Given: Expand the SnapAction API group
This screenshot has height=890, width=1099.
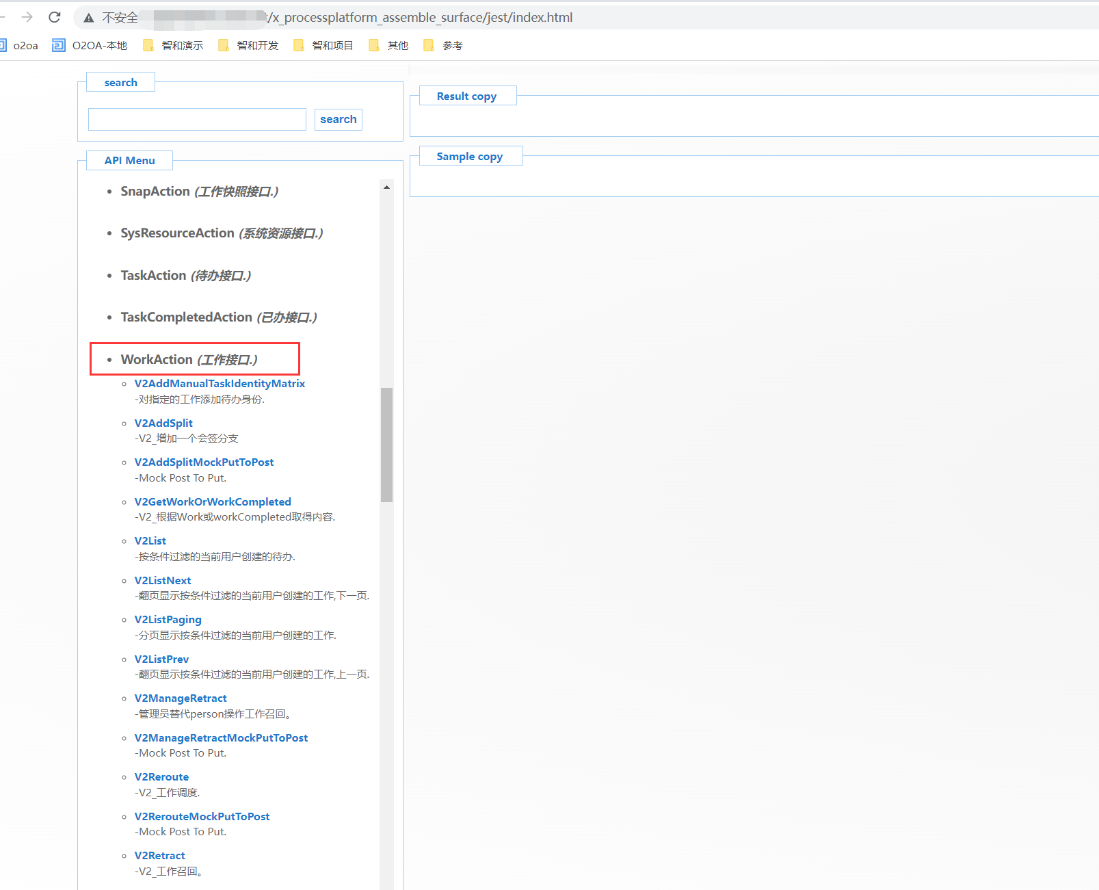Looking at the screenshot, I should click(200, 192).
